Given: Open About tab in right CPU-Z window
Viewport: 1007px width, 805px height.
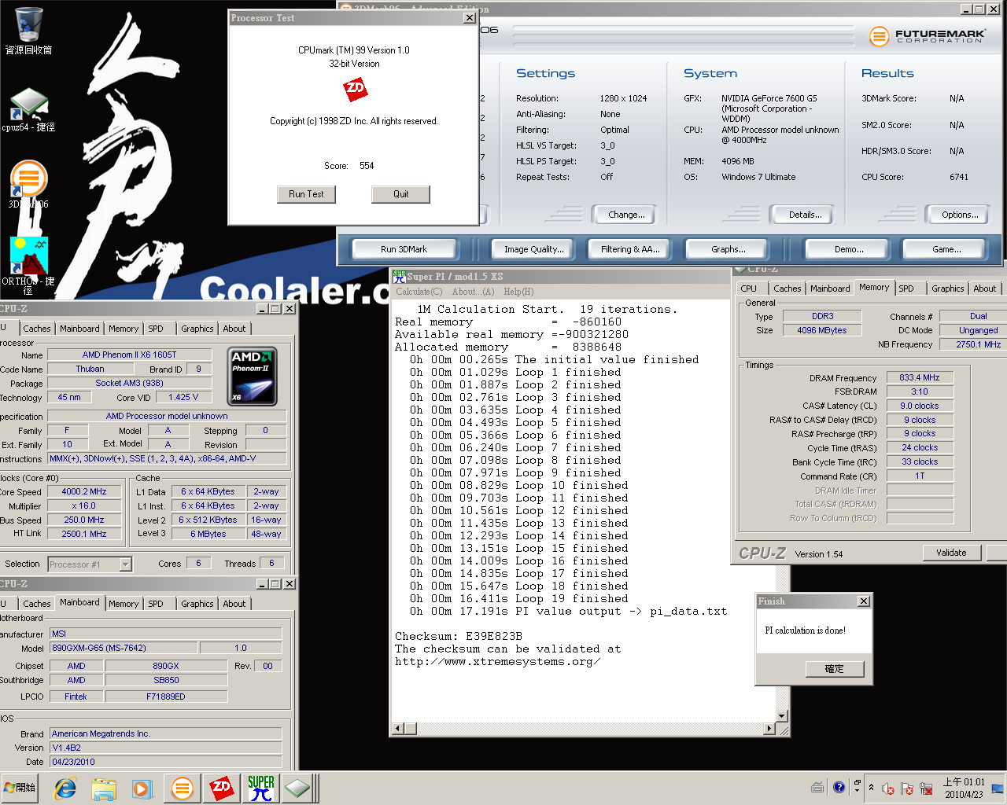Looking at the screenshot, I should pos(984,289).
